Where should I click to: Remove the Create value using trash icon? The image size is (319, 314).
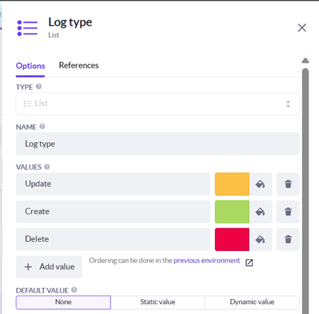288,211
